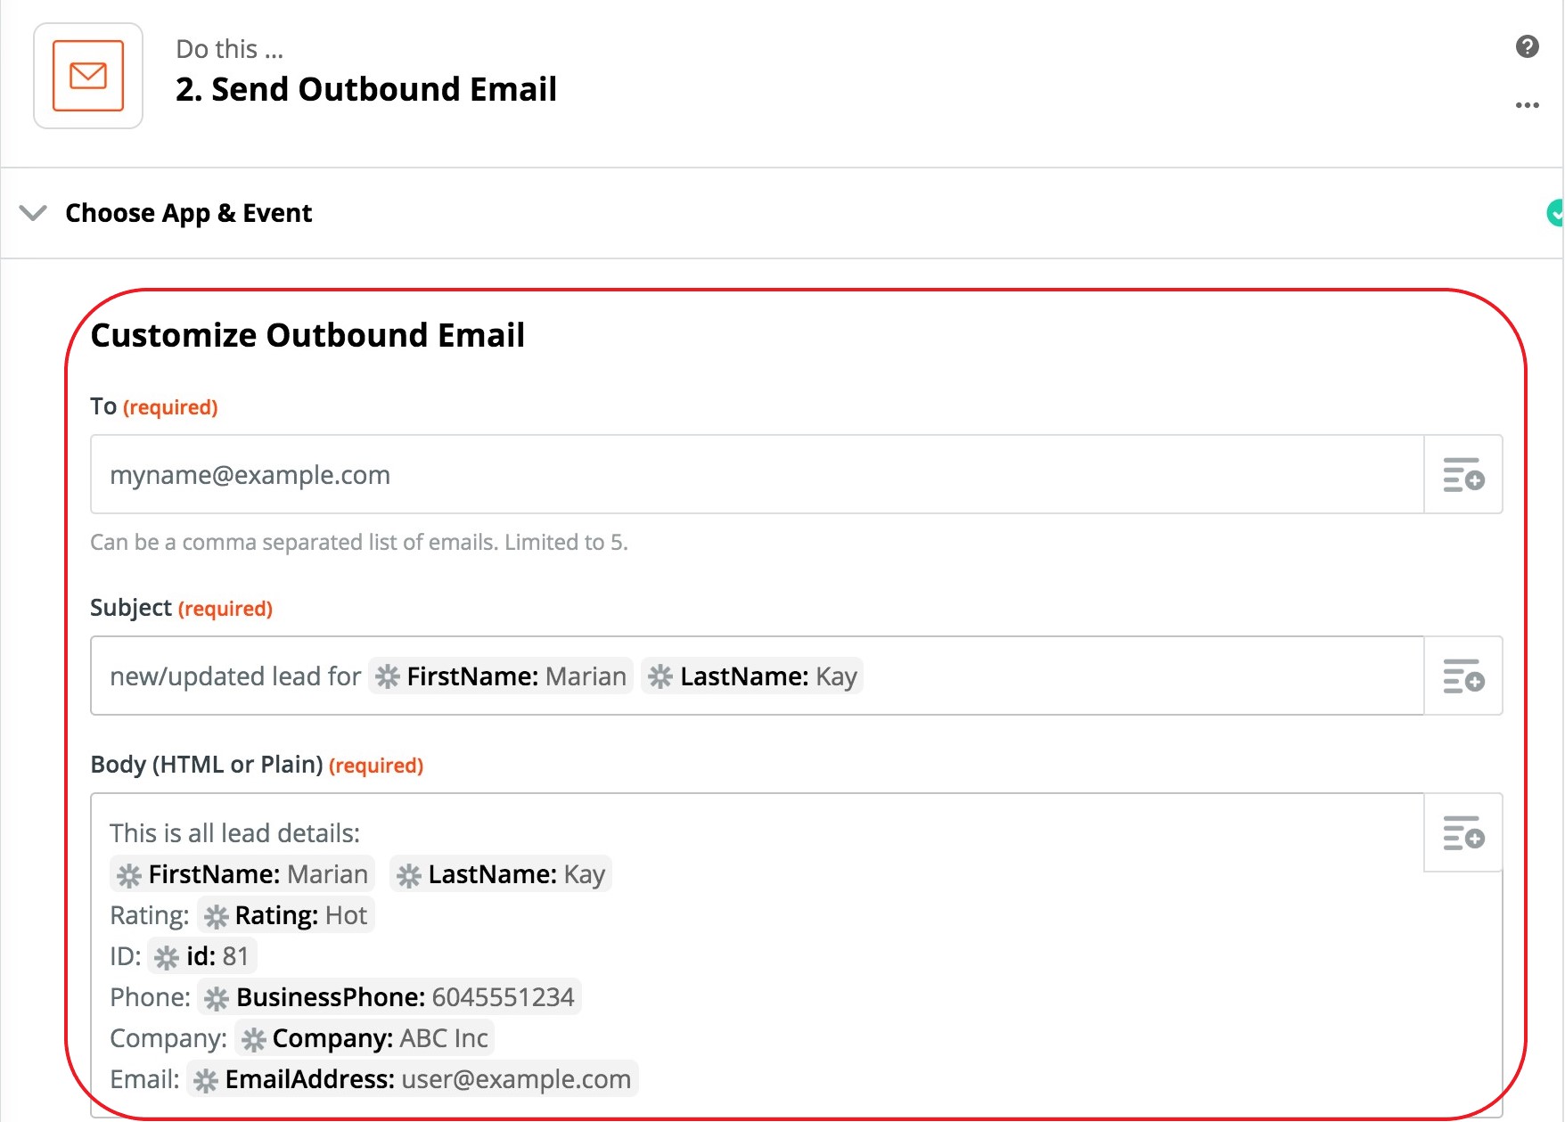Click the FirstName: Marian token in Subject
Image resolution: width=1565 pixels, height=1122 pixels.
pyautogui.click(x=501, y=676)
